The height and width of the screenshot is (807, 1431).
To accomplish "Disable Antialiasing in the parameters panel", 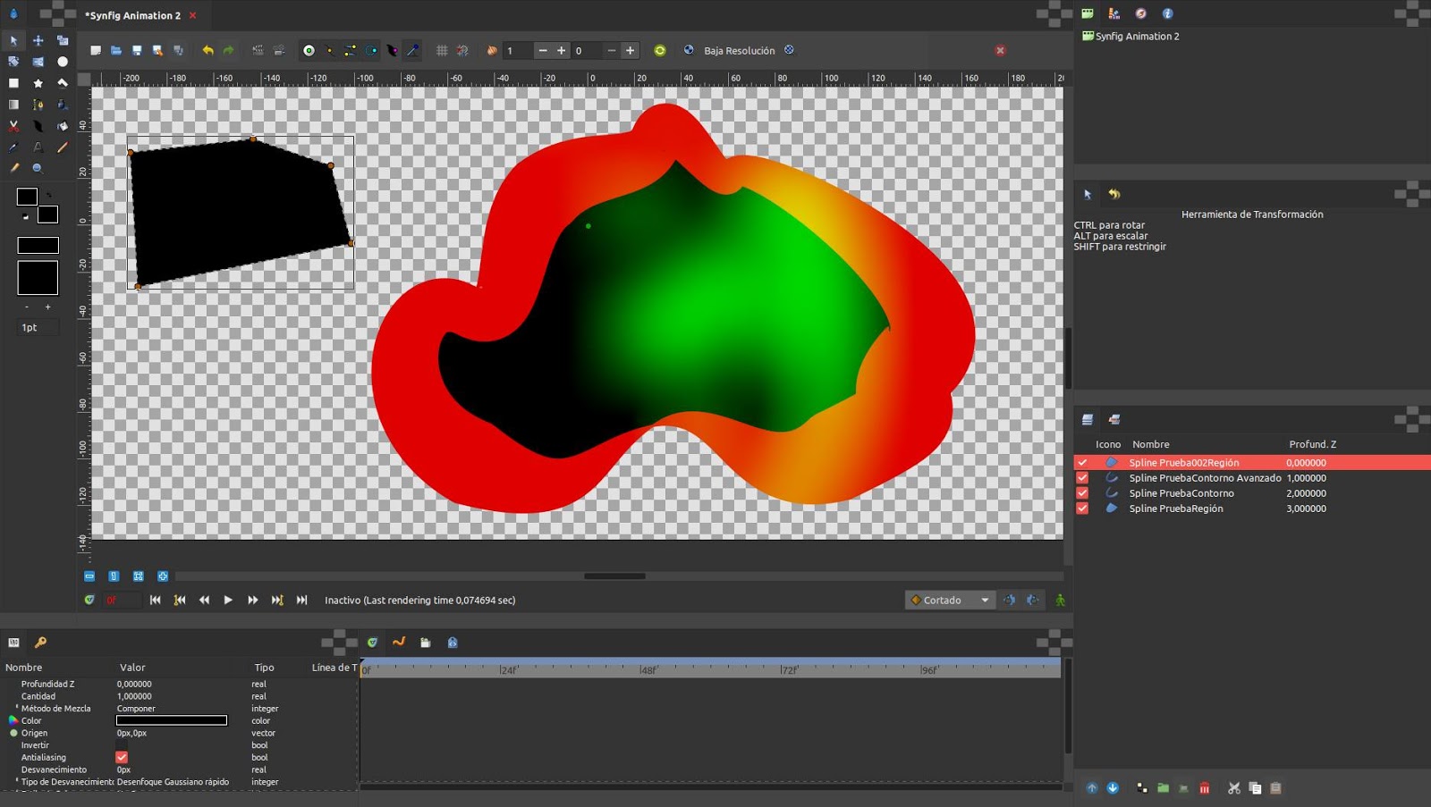I will (122, 757).
